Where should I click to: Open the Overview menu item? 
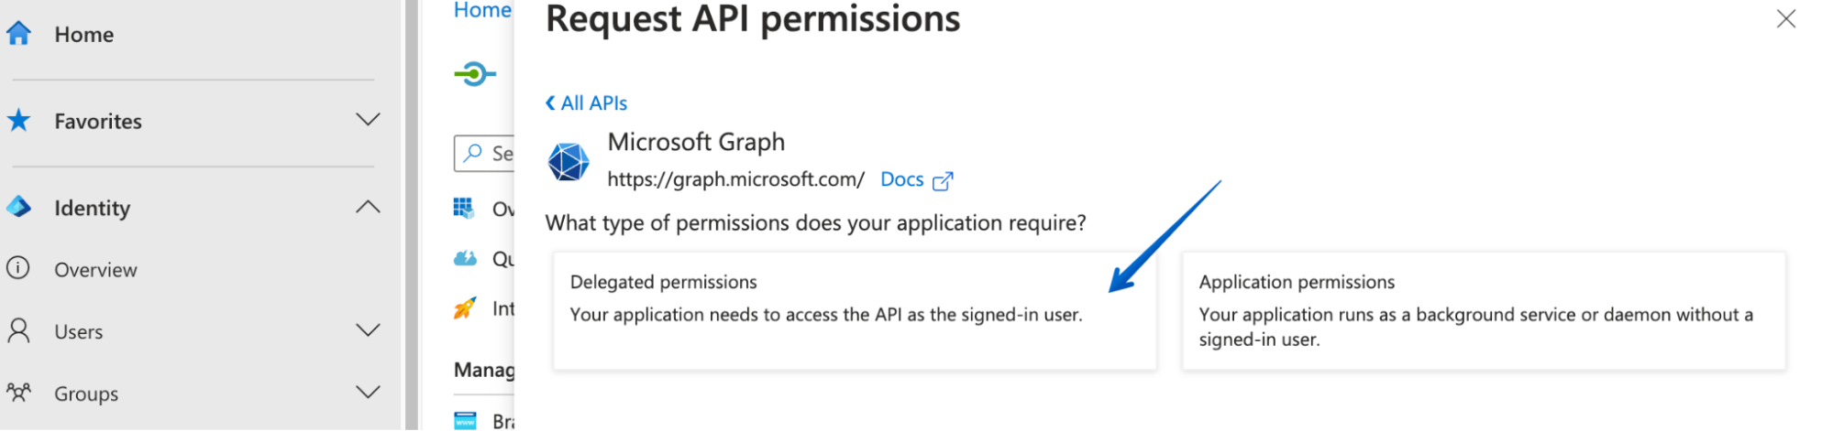95,270
